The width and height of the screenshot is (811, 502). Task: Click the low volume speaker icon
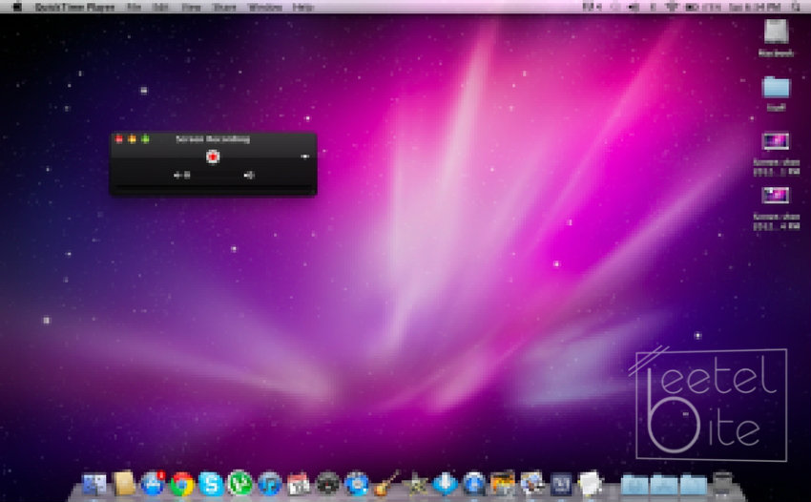point(181,176)
